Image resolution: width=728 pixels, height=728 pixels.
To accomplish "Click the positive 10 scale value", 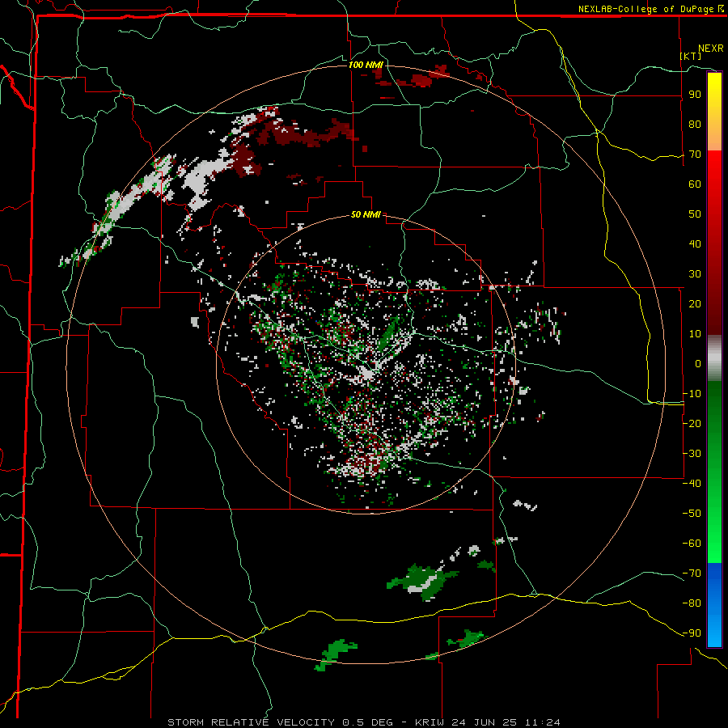I will tap(695, 334).
